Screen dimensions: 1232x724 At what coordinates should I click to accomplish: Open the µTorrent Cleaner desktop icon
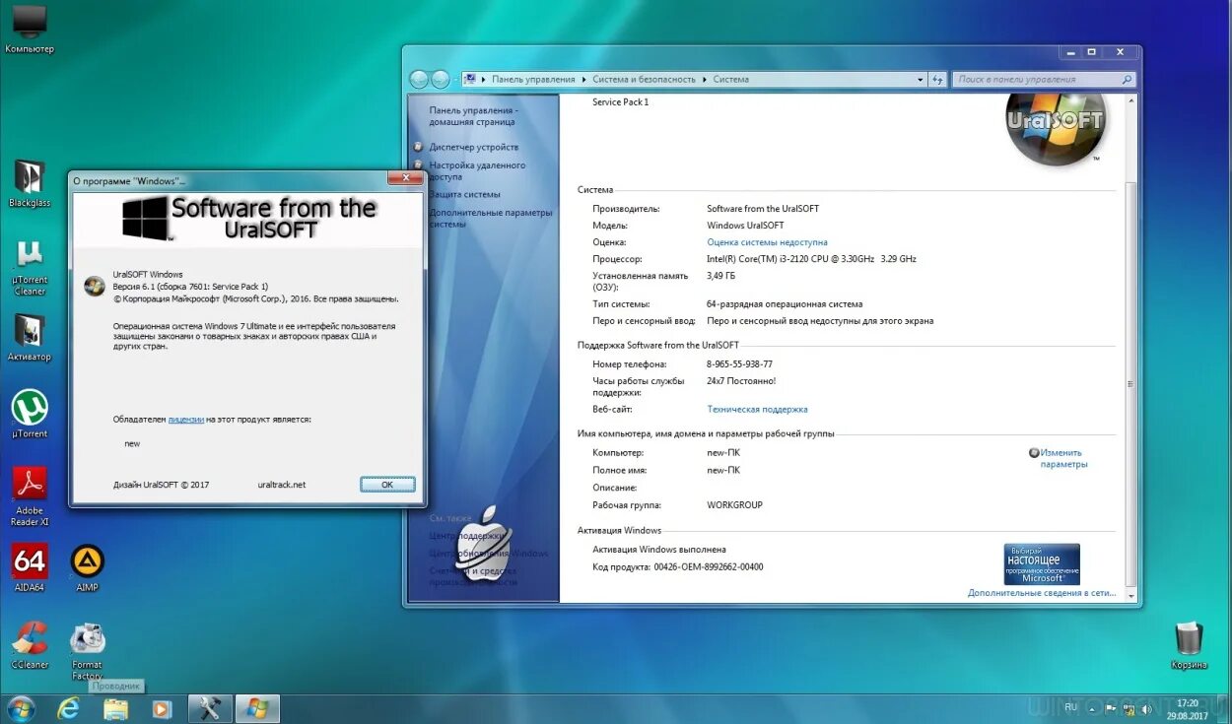(x=29, y=264)
